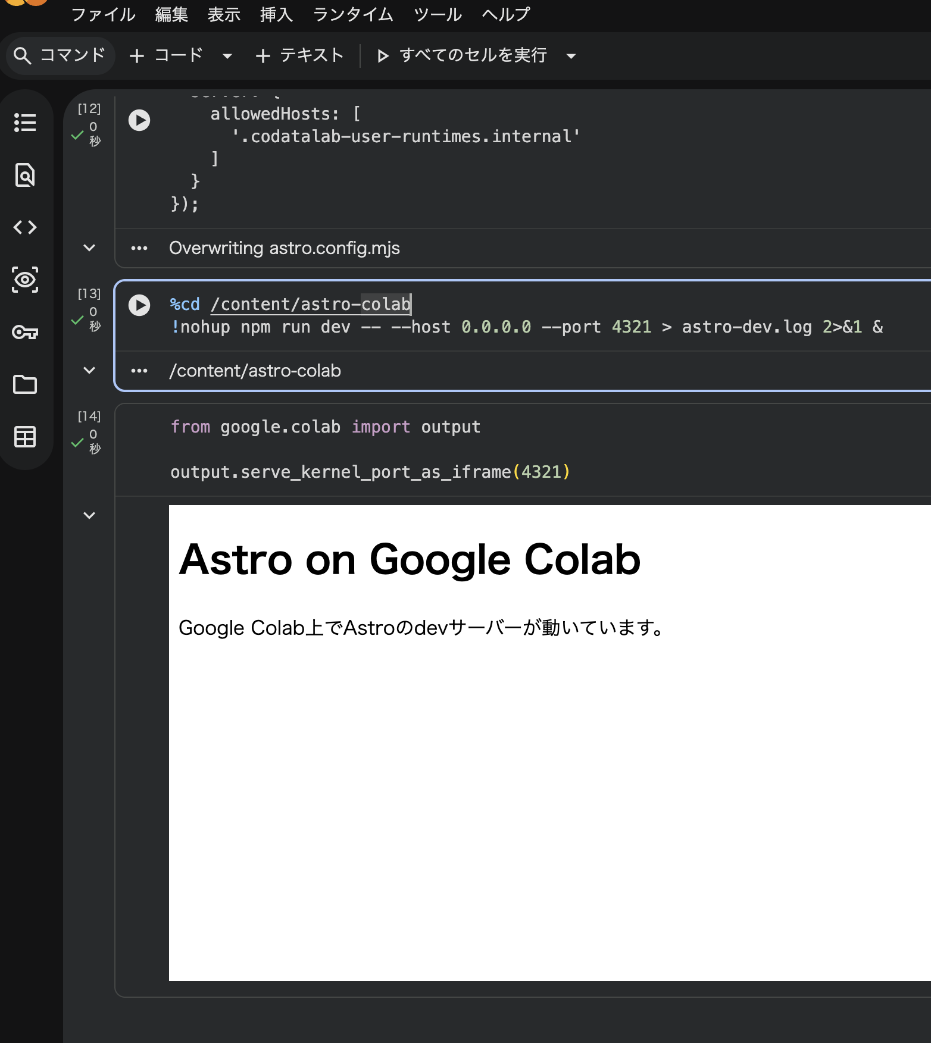This screenshot has width=931, height=1043.
Task: Open the ファイル menu
Action: pyautogui.click(x=104, y=14)
